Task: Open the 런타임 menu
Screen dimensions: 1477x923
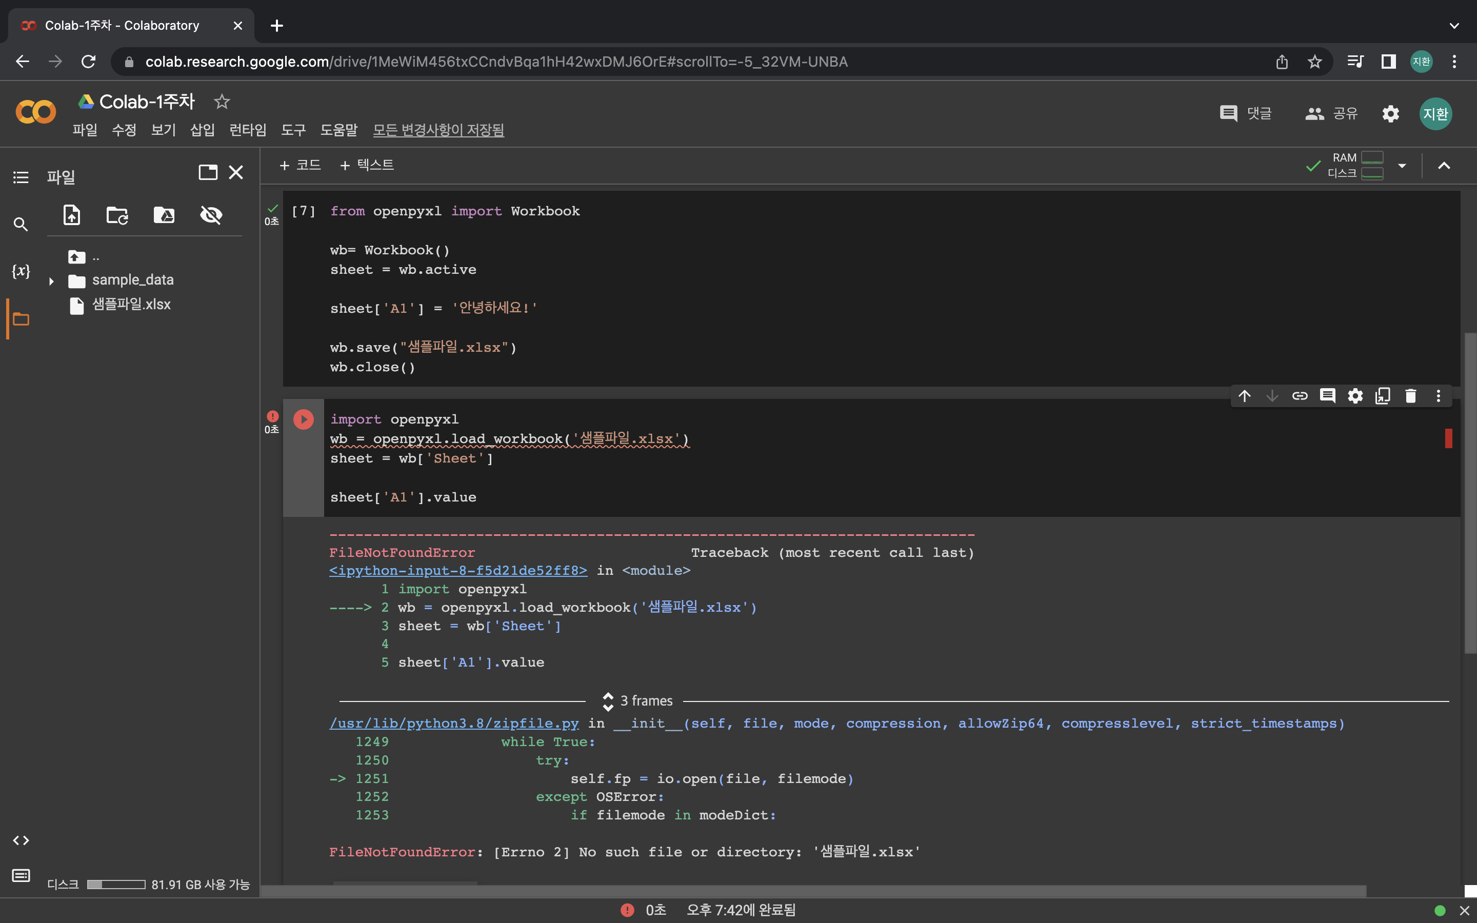Action: click(x=247, y=130)
